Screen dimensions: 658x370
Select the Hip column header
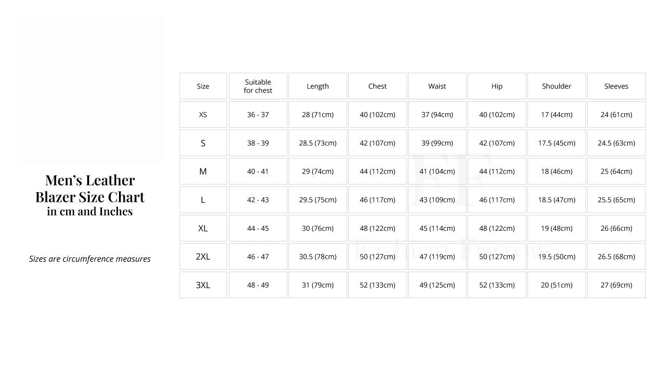coord(497,86)
